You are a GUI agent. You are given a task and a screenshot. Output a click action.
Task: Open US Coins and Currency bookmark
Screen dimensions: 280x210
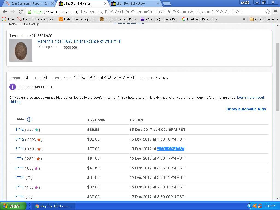36,19
